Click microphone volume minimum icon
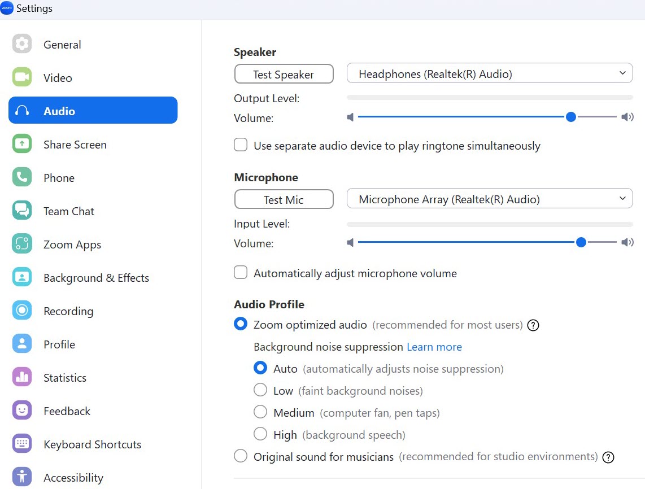This screenshot has width=645, height=489. (350, 243)
